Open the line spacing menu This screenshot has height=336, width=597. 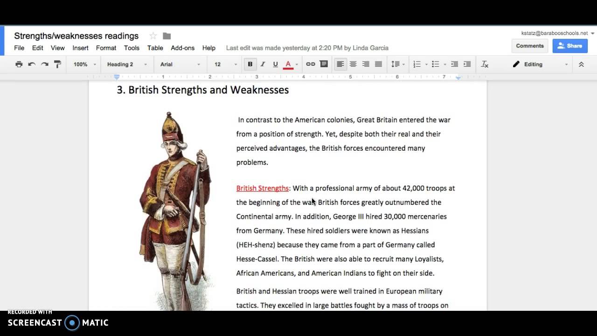tap(397, 64)
